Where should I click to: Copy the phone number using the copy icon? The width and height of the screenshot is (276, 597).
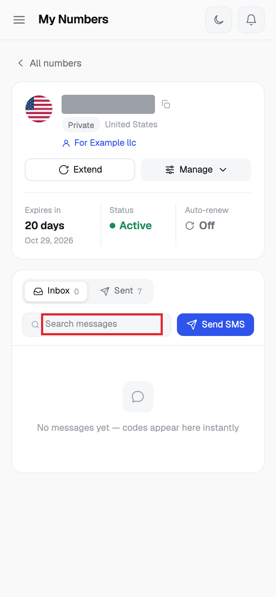[x=166, y=104]
